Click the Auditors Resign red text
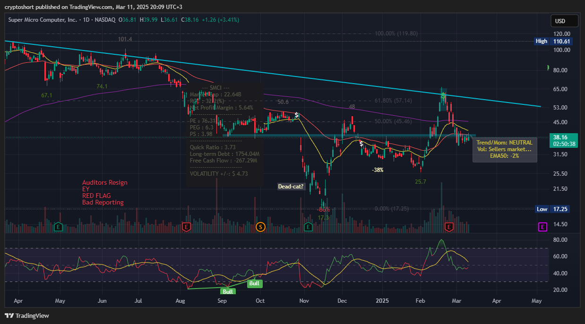This screenshot has height=324, width=585. tap(105, 182)
